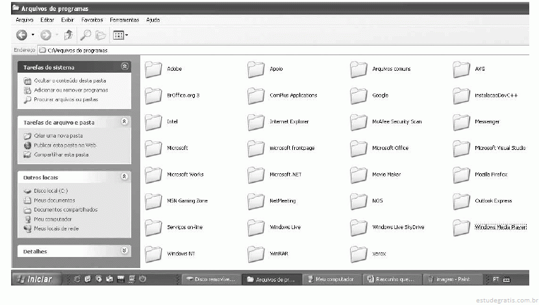This screenshot has height=305, width=539.
Task: Click Adicionar ou remover programas link
Action: click(71, 90)
